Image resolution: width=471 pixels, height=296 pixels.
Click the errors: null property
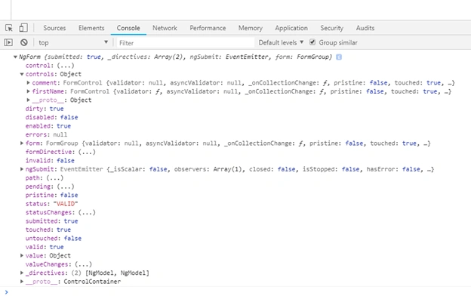click(46, 134)
